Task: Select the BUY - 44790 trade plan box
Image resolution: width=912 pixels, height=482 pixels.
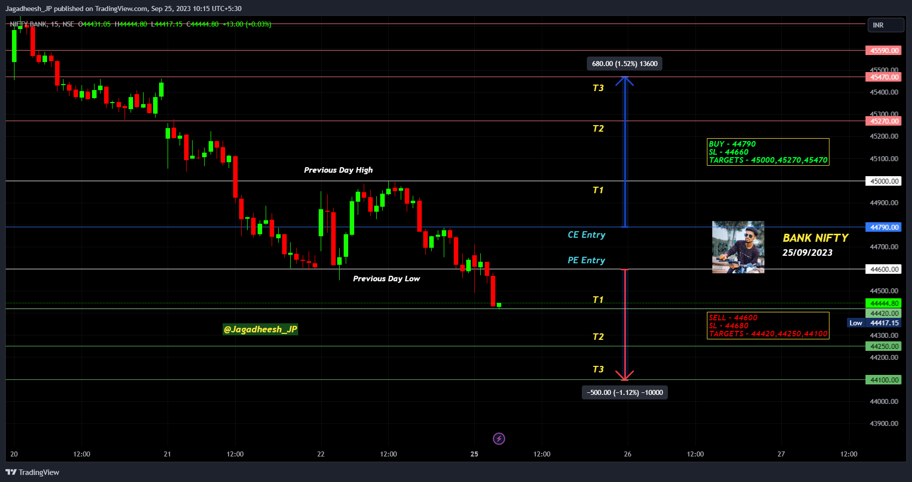Action: coord(768,152)
